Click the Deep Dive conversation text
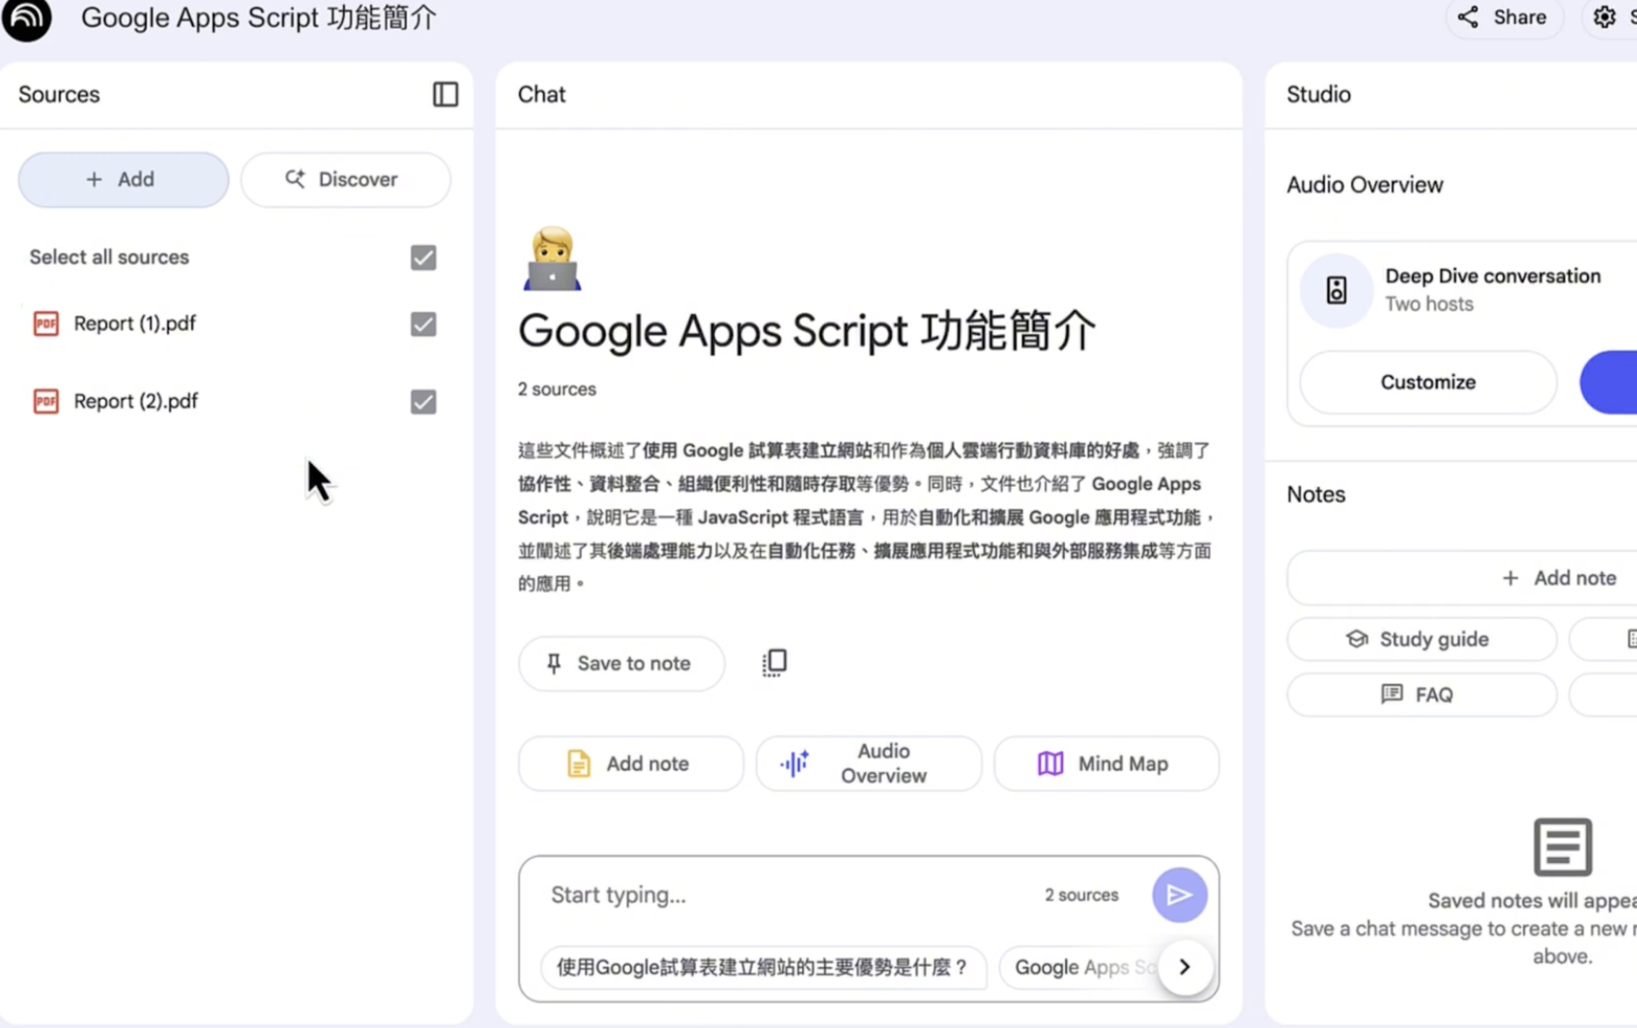 (x=1493, y=276)
